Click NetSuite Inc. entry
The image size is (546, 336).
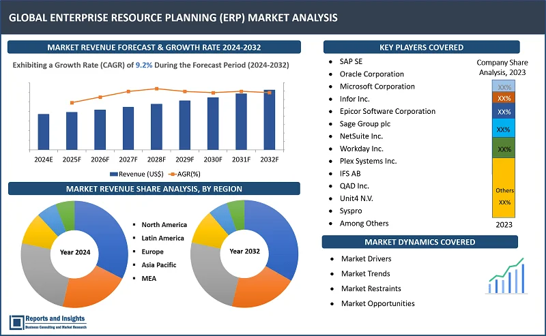(x=361, y=136)
